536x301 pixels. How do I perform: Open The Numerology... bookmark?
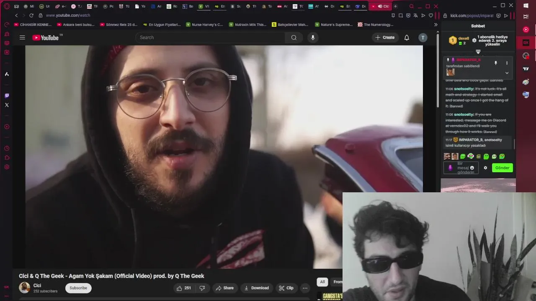[376, 25]
